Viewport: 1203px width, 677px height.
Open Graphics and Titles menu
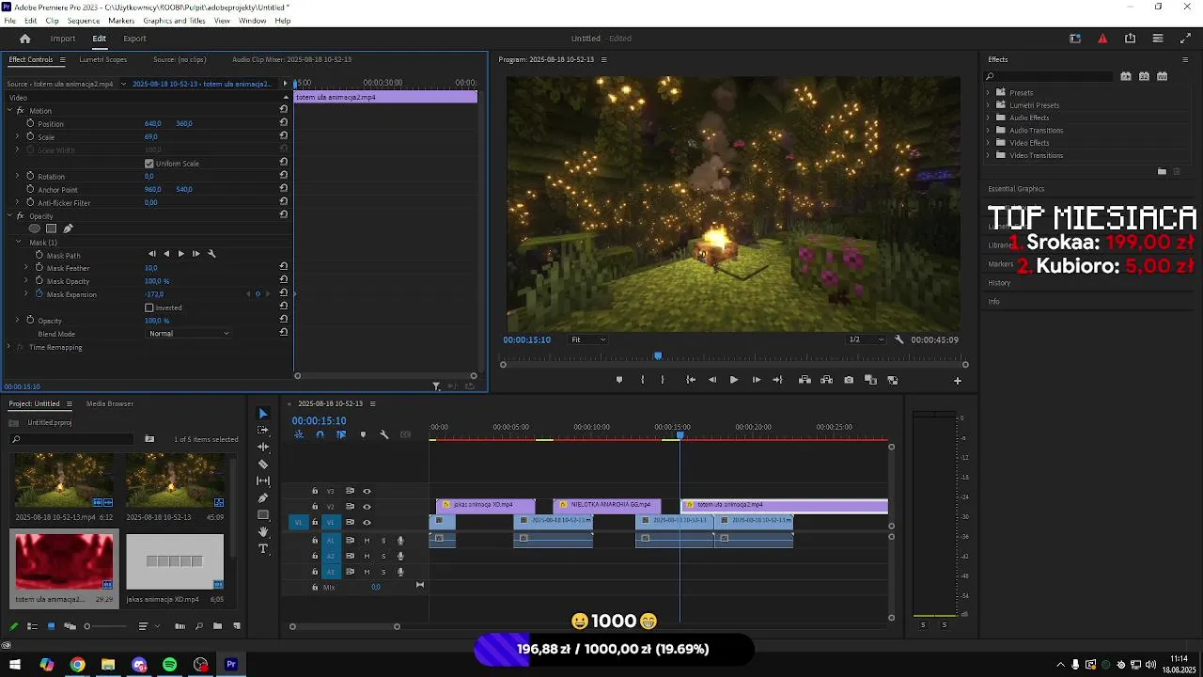click(x=174, y=21)
